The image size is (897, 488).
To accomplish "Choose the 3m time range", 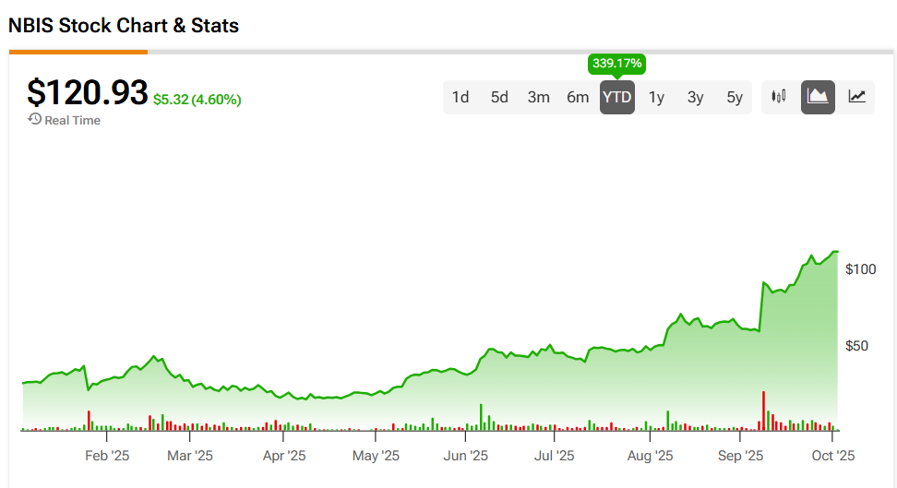I will point(539,97).
